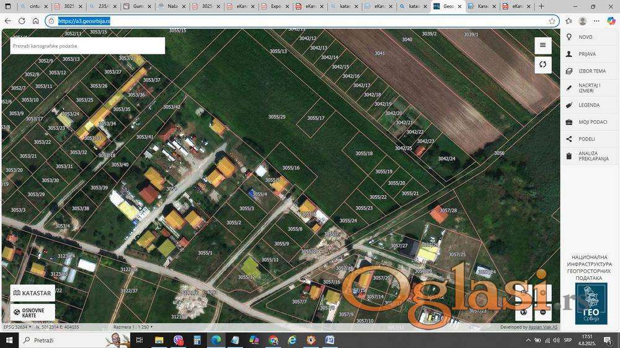
Task: Select the NACRTAJ I IZMERI pencil tool
Action: pyautogui.click(x=589, y=88)
